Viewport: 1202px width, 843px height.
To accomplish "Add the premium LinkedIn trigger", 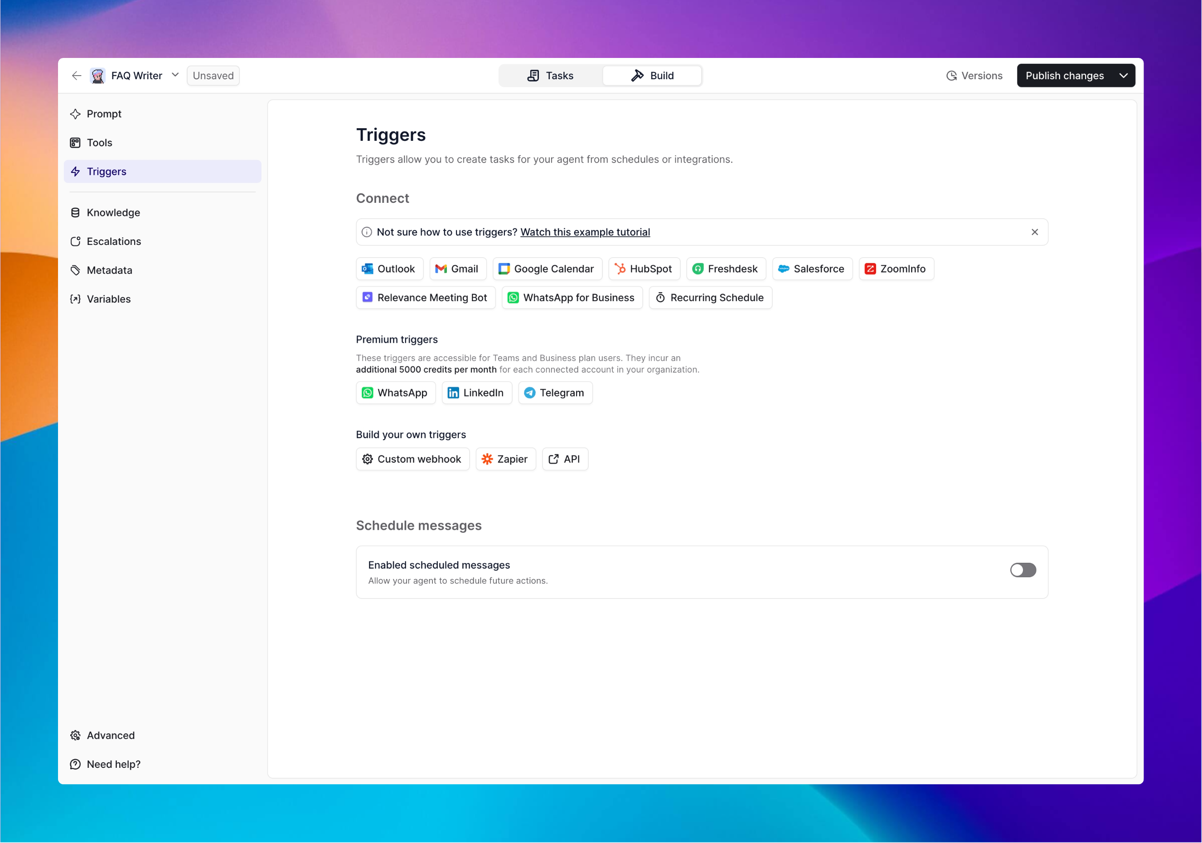I will coord(476,393).
